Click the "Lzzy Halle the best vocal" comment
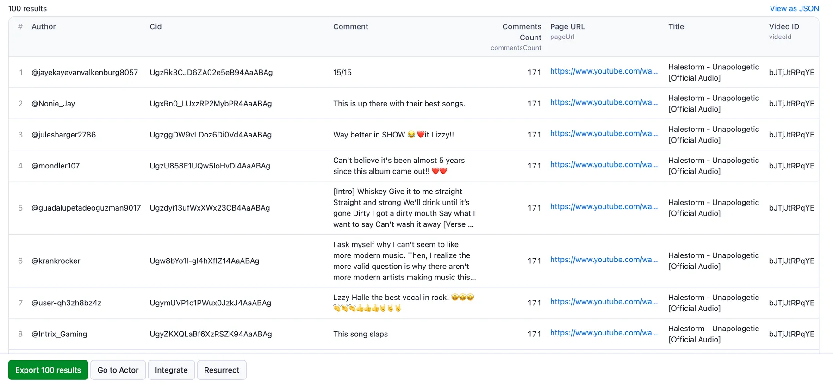The width and height of the screenshot is (833, 385). [x=404, y=303]
